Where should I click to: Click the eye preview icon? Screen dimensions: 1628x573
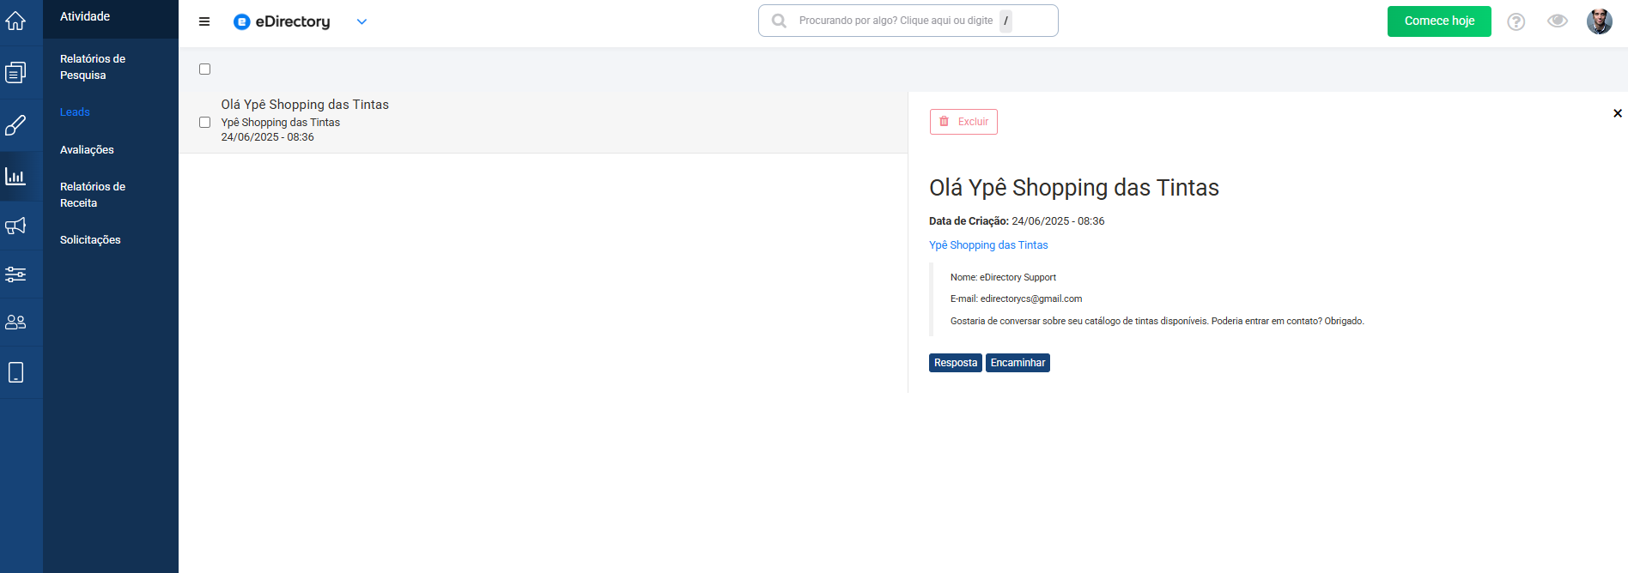tap(1558, 21)
